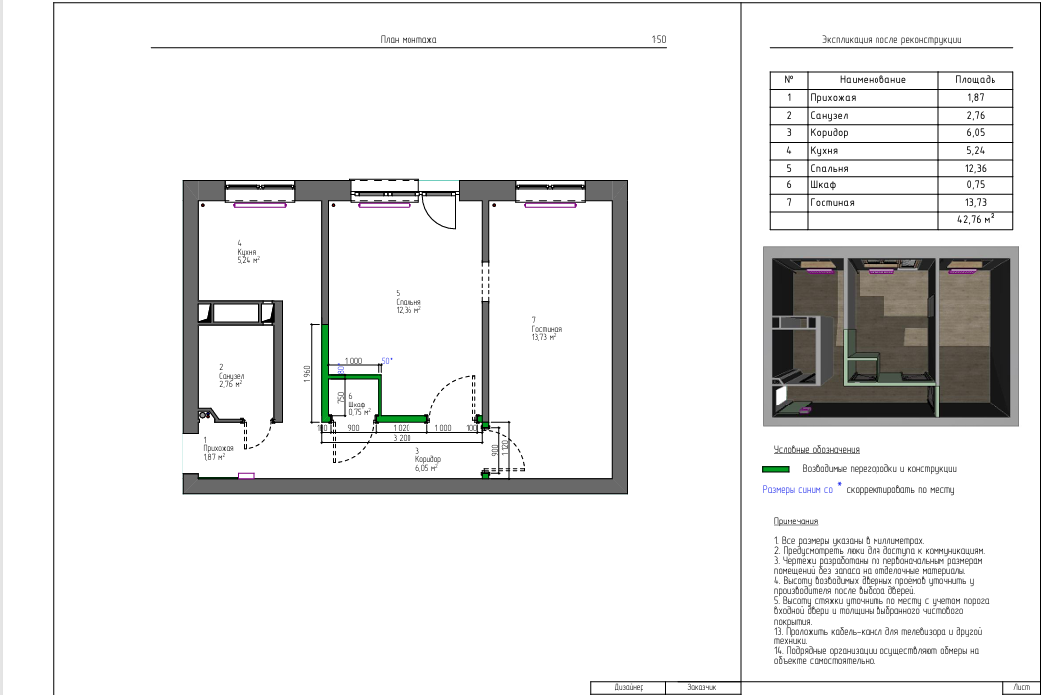Screen dimensions: 1053x695
Task: Click the total area 42,76 м² cell
Action: [975, 220]
